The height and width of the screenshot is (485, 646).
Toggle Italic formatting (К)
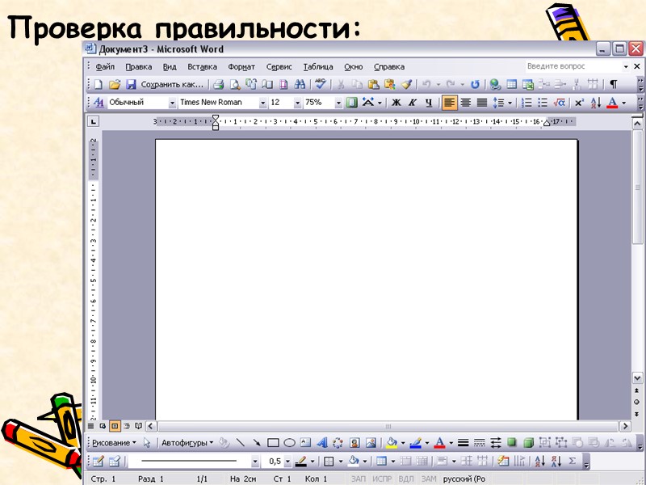[413, 103]
